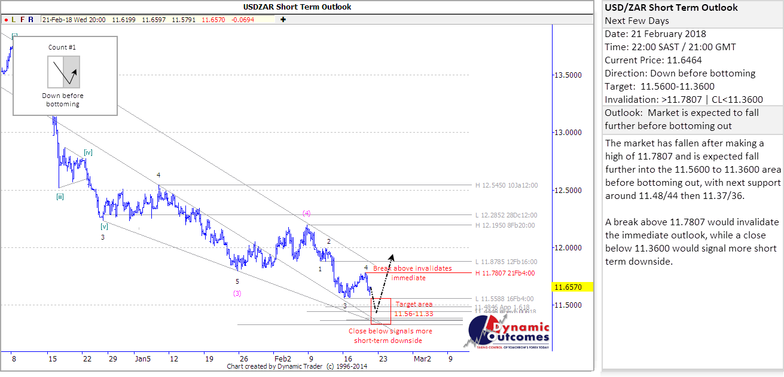
Task: Click the red close value 11.6570 in data bar
Action: pyautogui.click(x=213, y=20)
